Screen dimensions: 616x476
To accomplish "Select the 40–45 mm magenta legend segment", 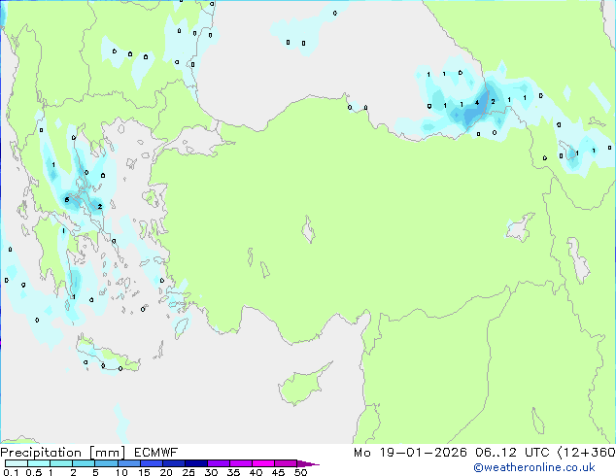I will [263, 463].
